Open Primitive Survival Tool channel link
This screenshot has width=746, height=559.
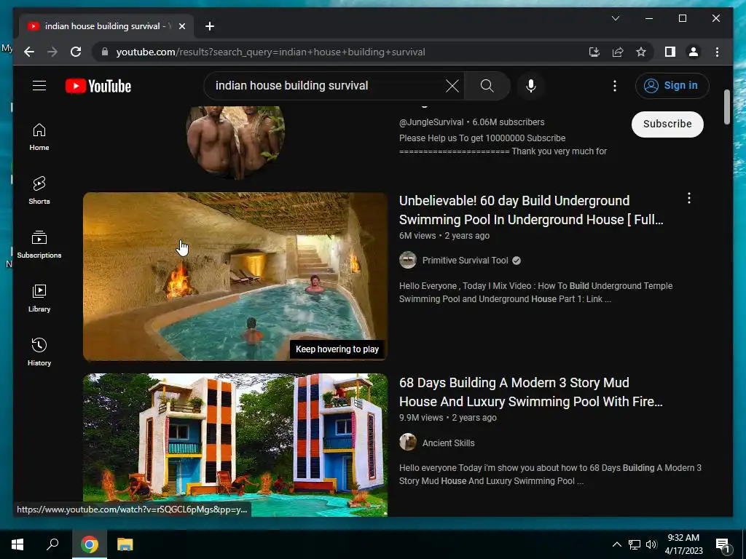coord(466,261)
